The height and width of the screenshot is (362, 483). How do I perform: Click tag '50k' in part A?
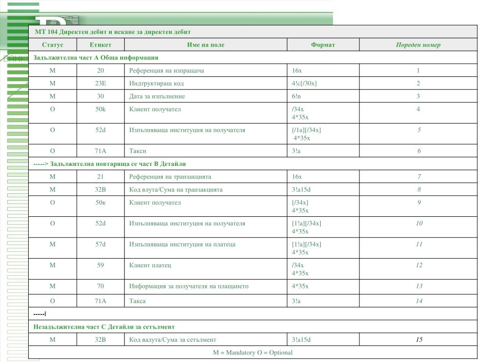click(x=100, y=109)
